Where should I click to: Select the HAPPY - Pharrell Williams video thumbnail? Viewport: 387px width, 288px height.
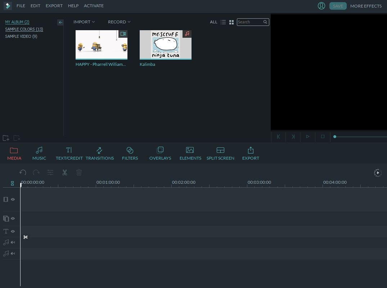point(102,45)
